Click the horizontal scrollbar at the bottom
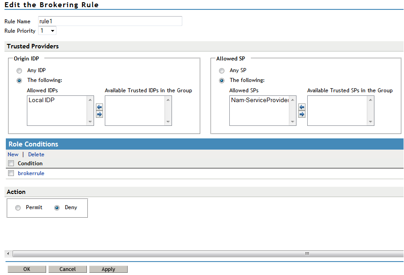The width and height of the screenshot is (404, 275). tap(205, 254)
